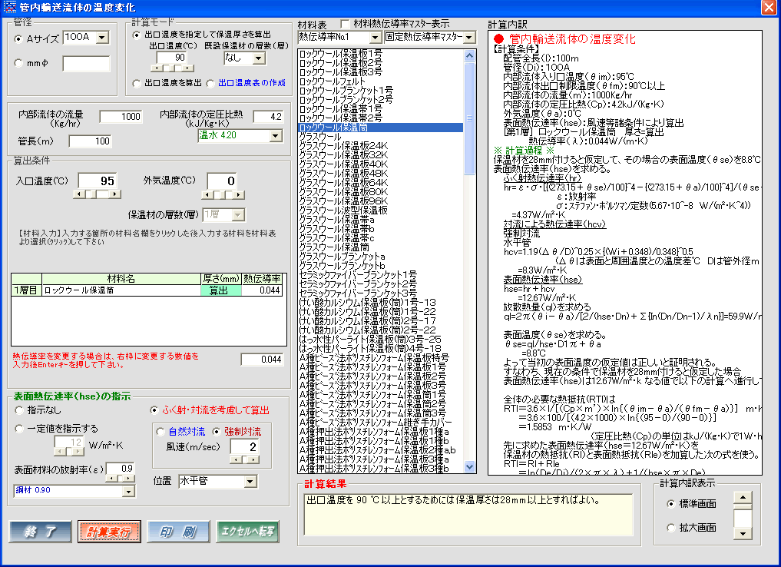This screenshot has height=567, width=781.
Task: Select 一定値を指示する radio option
Action: (x=20, y=429)
